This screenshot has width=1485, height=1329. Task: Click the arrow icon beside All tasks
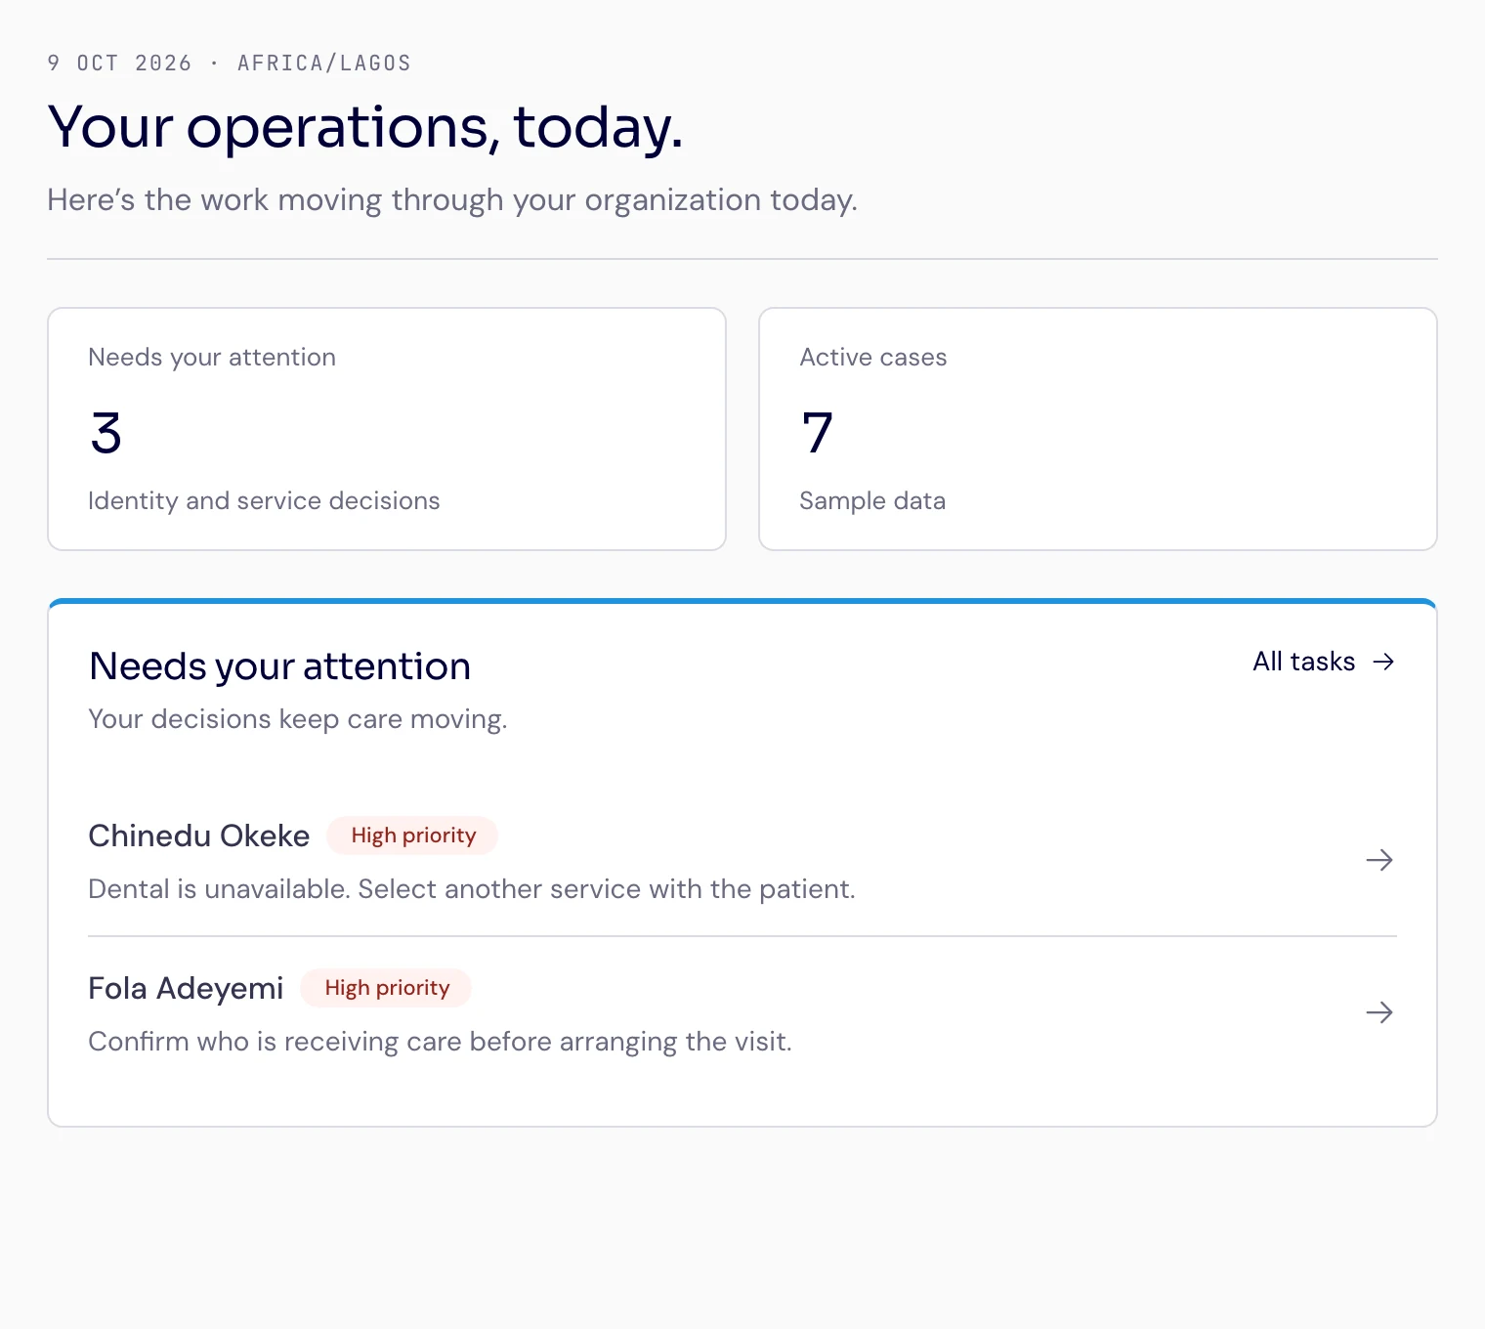click(x=1383, y=662)
